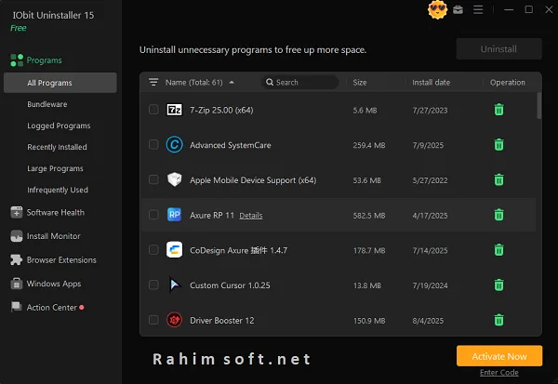Click the Browser Extensions puzzle icon

[17, 259]
